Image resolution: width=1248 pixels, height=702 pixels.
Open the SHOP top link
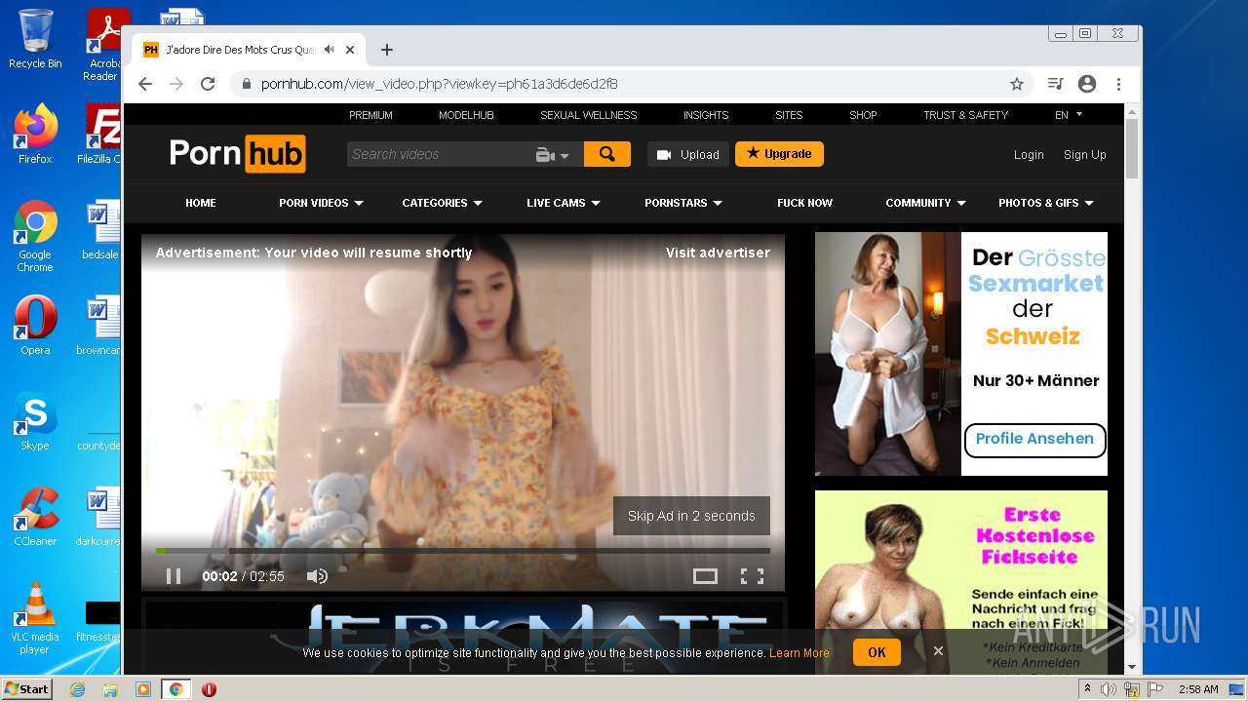pyautogui.click(x=863, y=115)
